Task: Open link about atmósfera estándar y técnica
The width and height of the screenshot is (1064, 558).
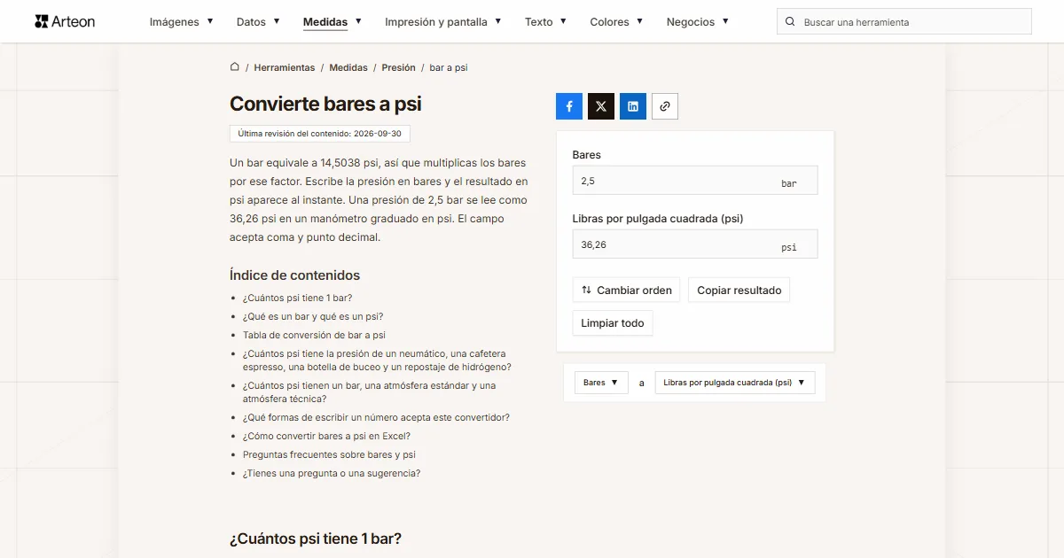Action: pos(369,392)
